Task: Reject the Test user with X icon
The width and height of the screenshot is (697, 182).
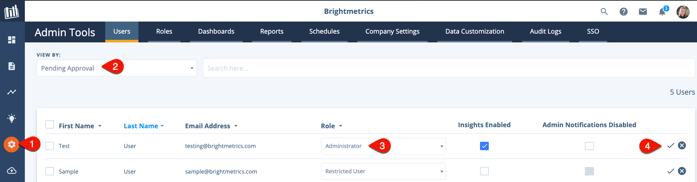Action: [682, 145]
